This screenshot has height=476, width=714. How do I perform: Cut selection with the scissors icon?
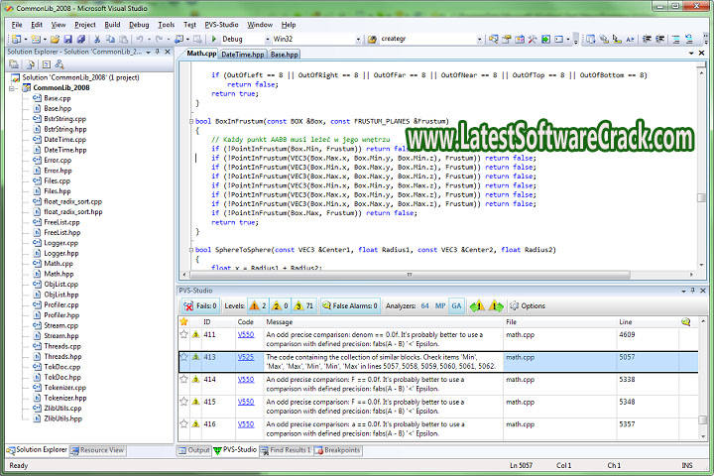click(97, 40)
